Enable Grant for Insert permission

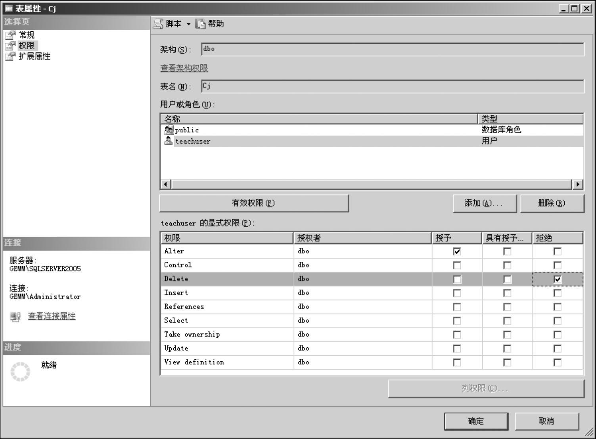tap(457, 293)
